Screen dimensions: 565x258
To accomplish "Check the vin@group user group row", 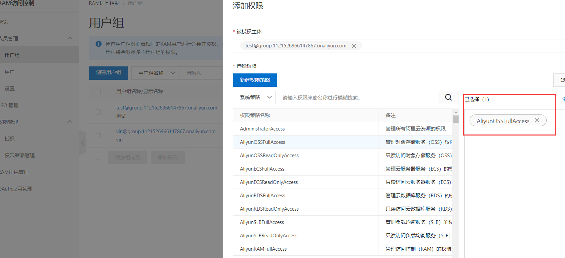I will coord(98,136).
